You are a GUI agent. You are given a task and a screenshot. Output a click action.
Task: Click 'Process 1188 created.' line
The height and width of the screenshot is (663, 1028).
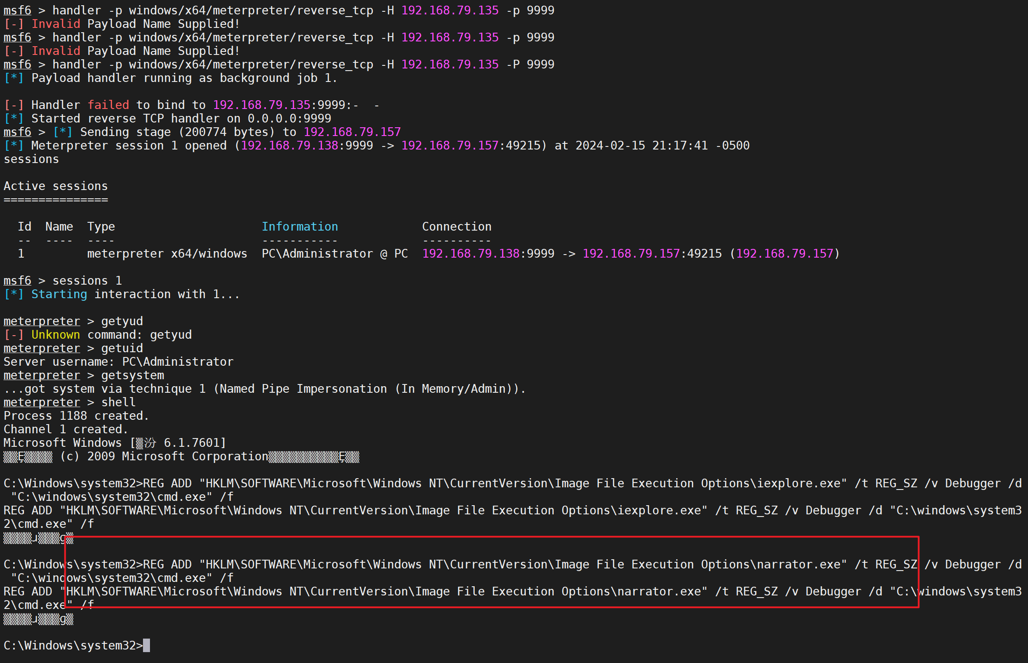point(76,415)
